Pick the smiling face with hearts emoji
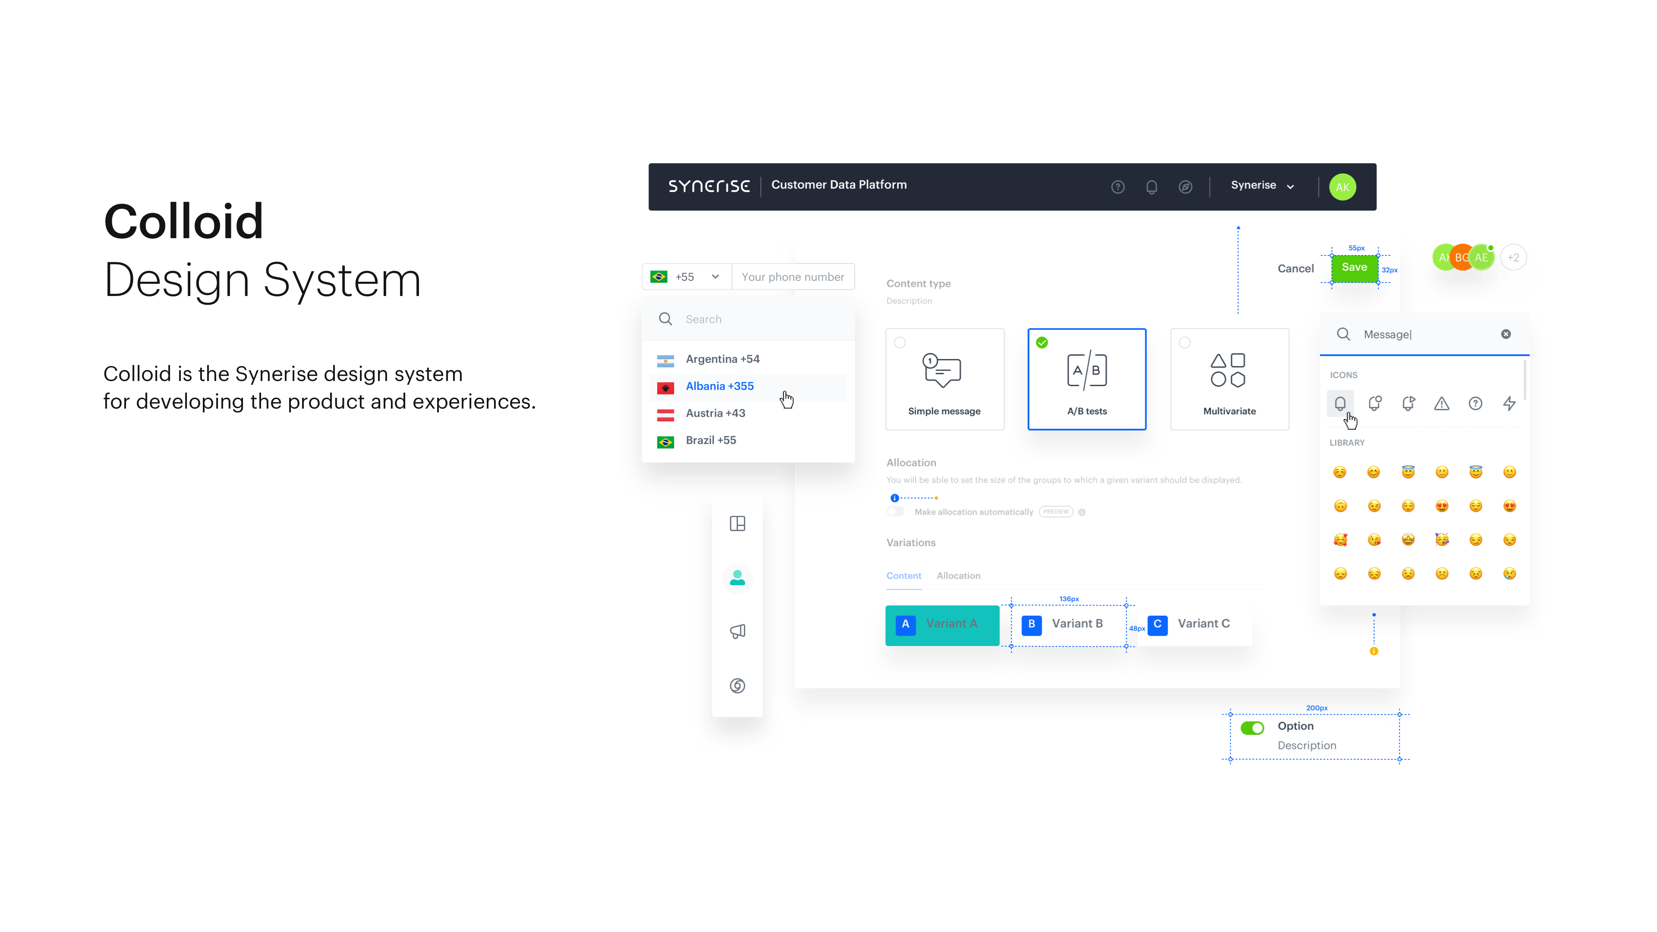This screenshot has width=1657, height=932. pyautogui.click(x=1341, y=540)
